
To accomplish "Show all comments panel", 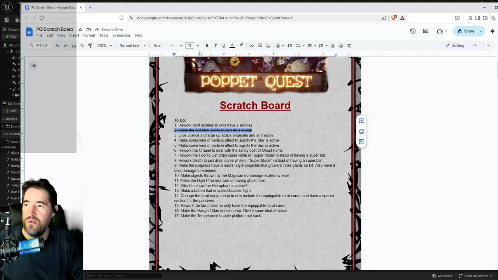I will coord(426,31).
